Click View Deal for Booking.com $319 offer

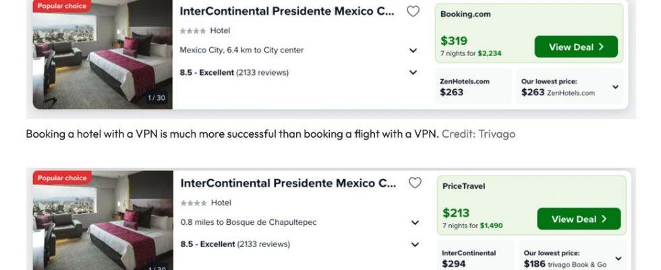click(576, 47)
